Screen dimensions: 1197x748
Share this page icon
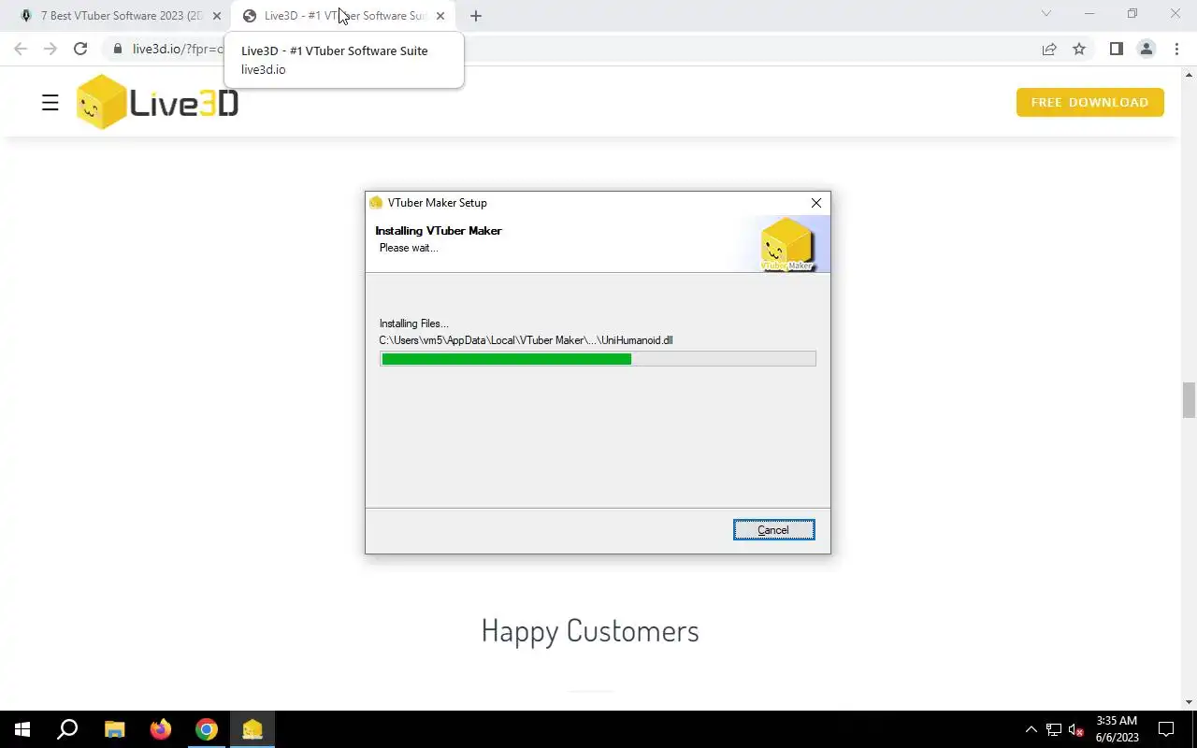[x=1049, y=49]
